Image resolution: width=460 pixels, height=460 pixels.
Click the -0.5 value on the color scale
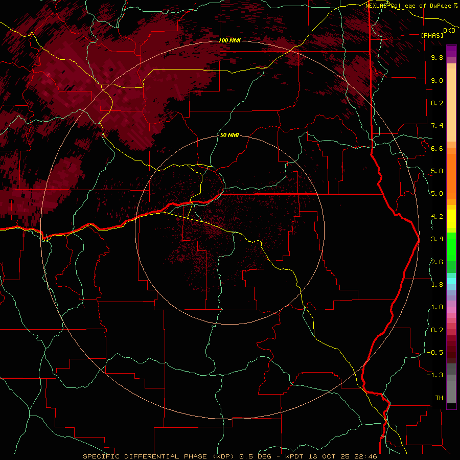(x=435, y=353)
